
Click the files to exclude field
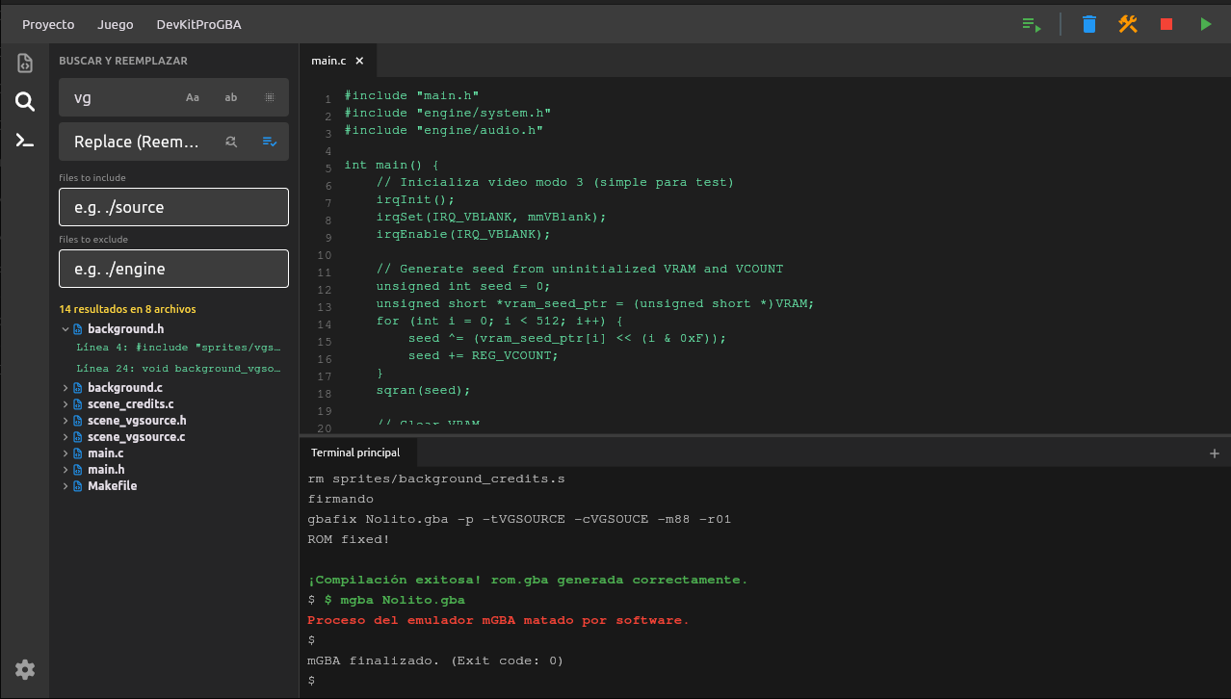[x=173, y=269]
